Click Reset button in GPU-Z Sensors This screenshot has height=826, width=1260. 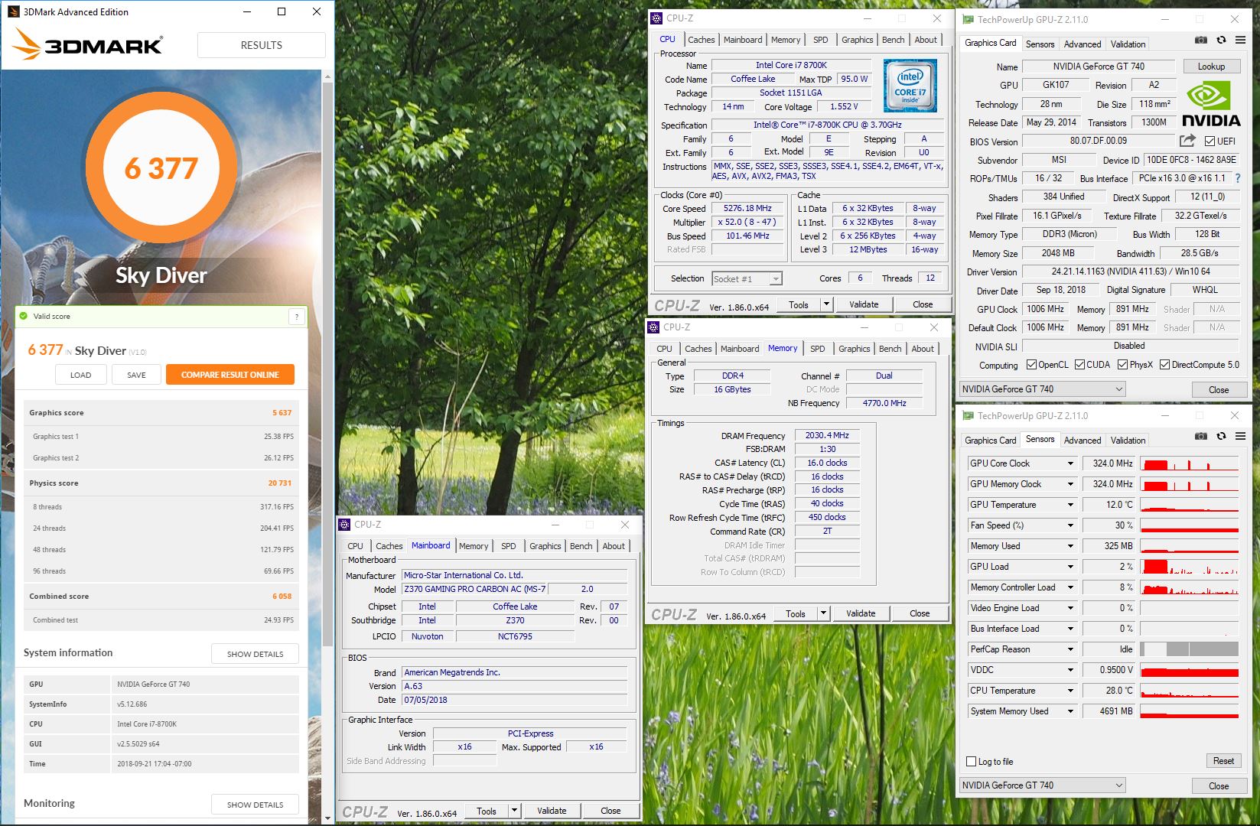point(1223,761)
